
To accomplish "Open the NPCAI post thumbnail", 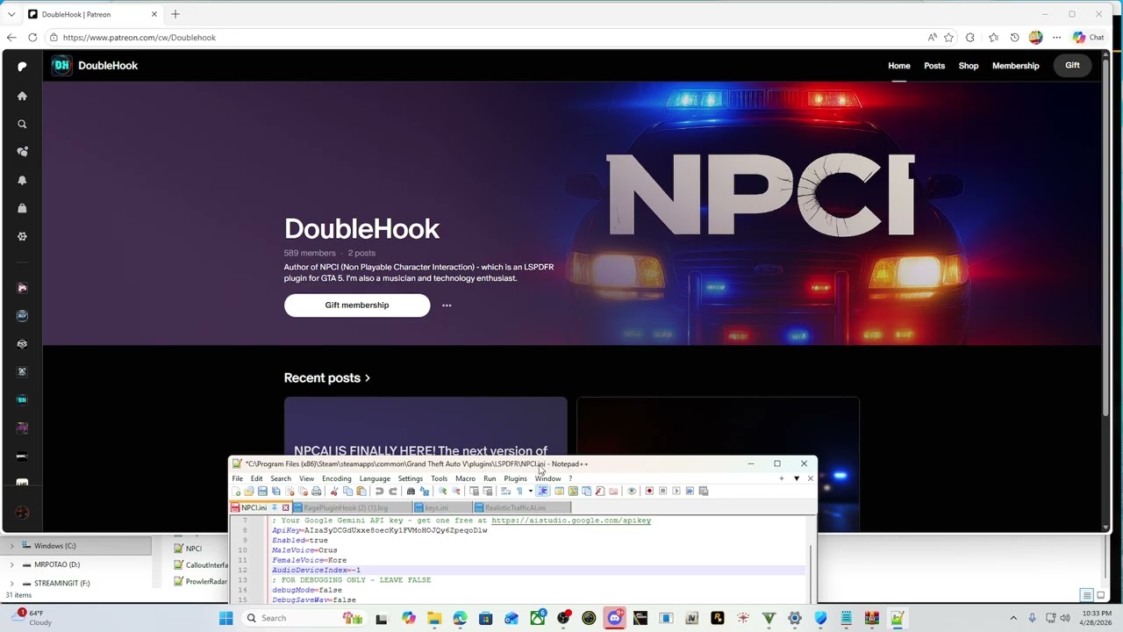I will click(426, 428).
